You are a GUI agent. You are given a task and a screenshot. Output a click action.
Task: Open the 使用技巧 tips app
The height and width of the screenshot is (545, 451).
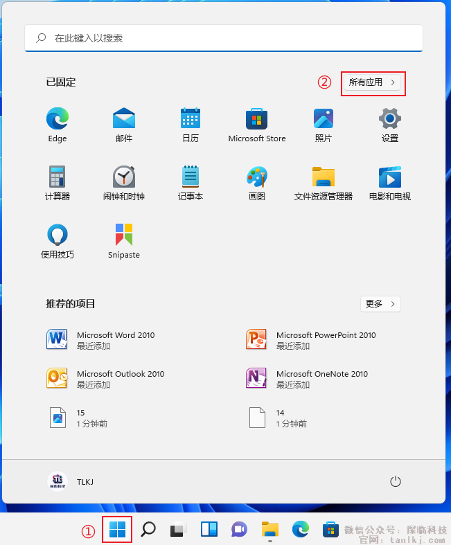(x=58, y=241)
